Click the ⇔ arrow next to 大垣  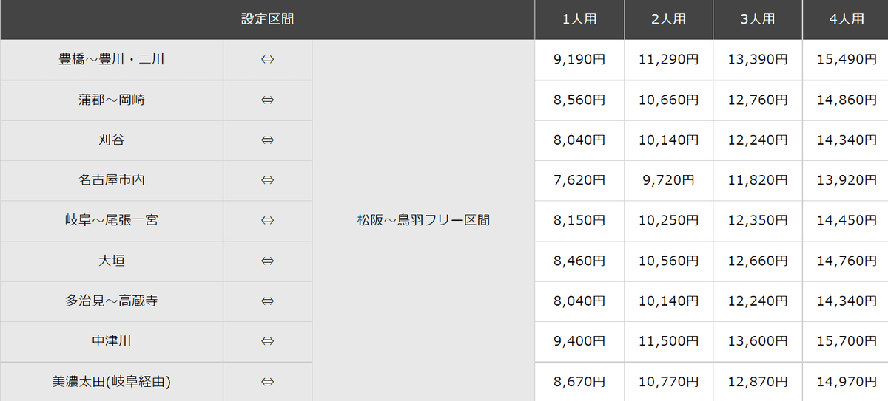click(267, 261)
